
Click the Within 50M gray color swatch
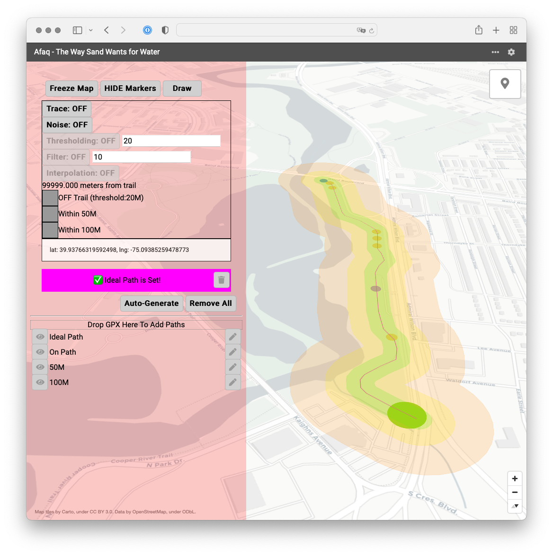(x=50, y=214)
